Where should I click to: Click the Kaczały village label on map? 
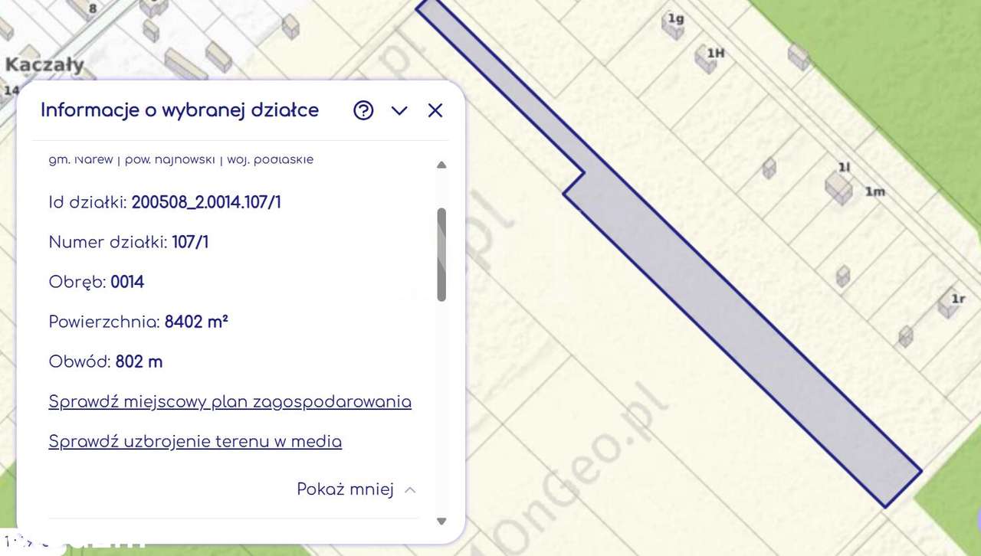(44, 64)
